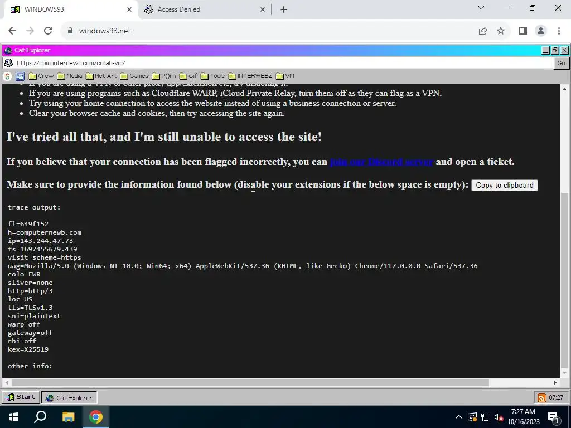The height and width of the screenshot is (428, 571).
Task: Open the Gif bookmark folder
Action: 188,76
